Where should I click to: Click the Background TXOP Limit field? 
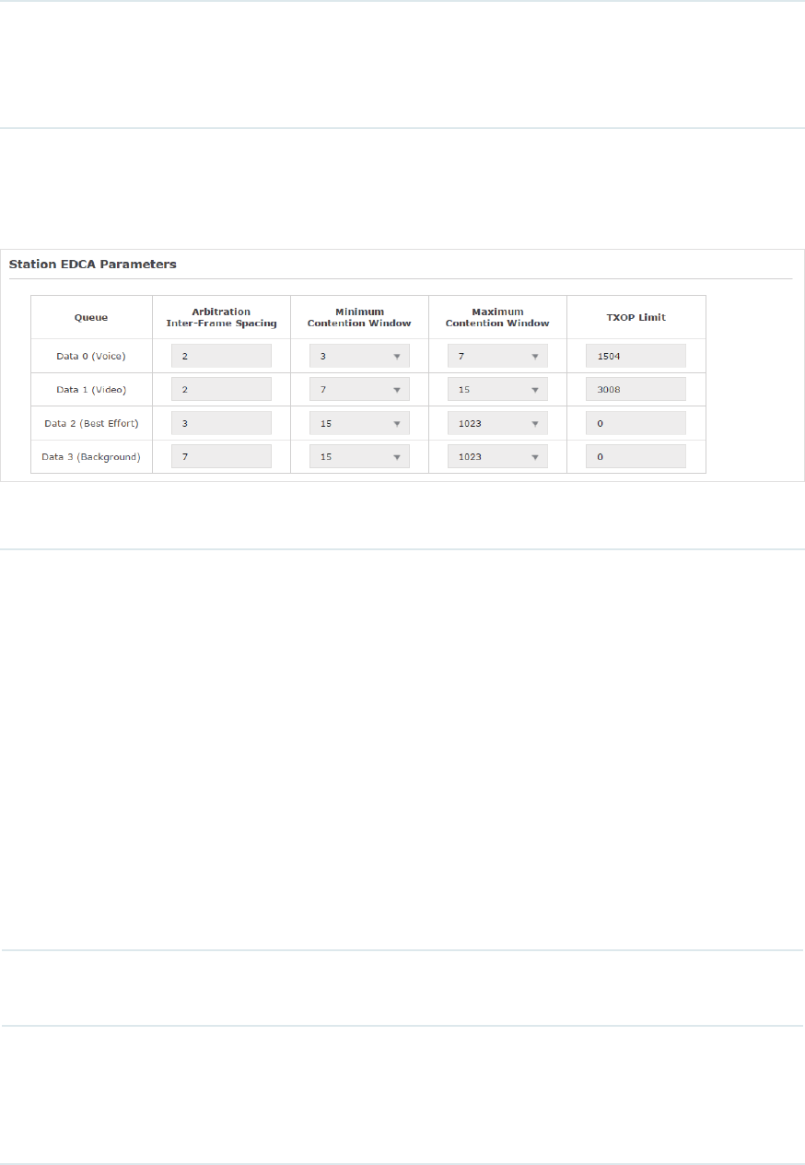(636, 456)
